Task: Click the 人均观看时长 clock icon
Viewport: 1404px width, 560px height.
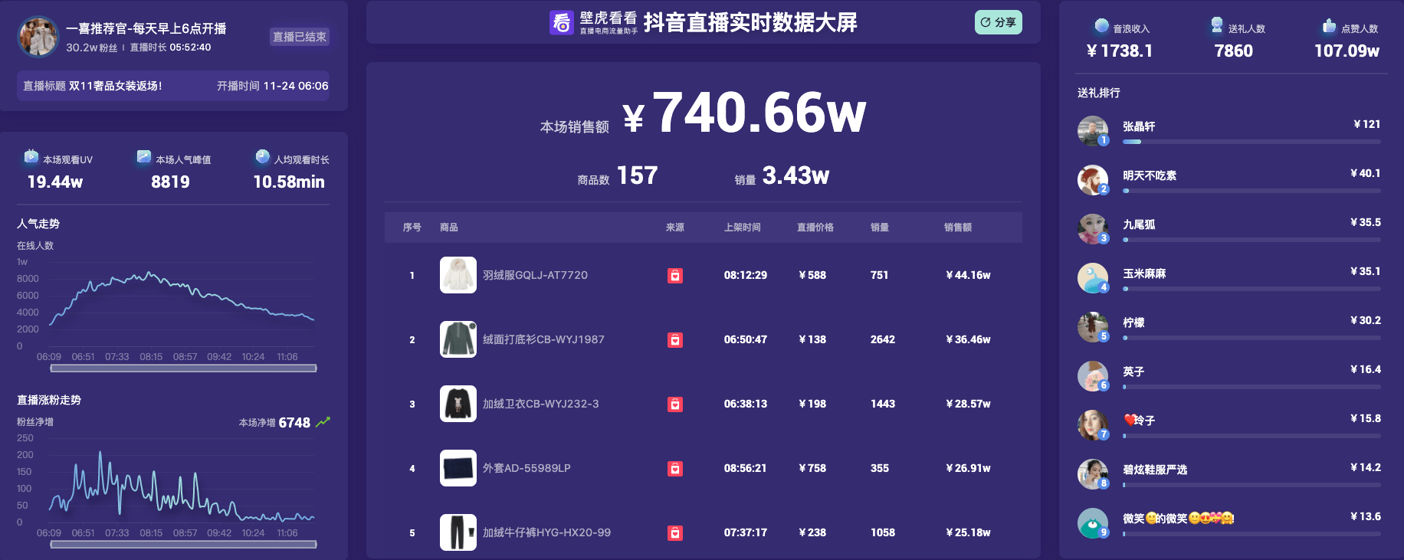Action: tap(262, 157)
